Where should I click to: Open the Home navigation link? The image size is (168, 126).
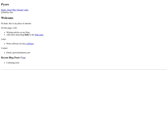tap(3, 10)
